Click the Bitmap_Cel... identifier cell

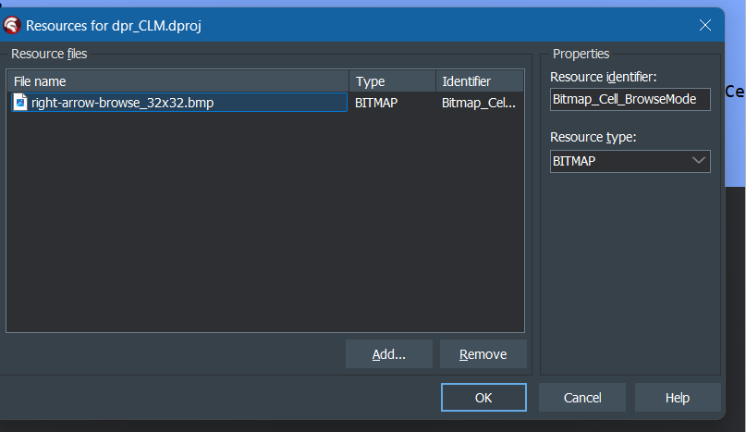coord(478,103)
